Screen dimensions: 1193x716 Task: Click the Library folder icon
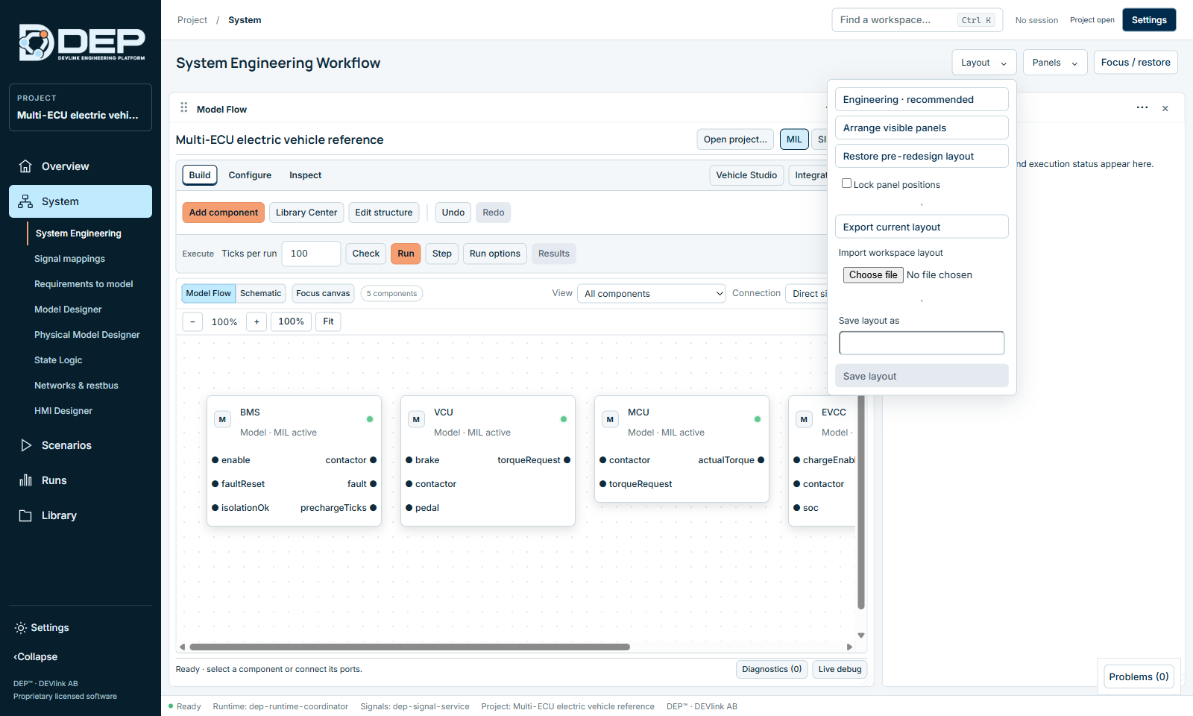[25, 515]
